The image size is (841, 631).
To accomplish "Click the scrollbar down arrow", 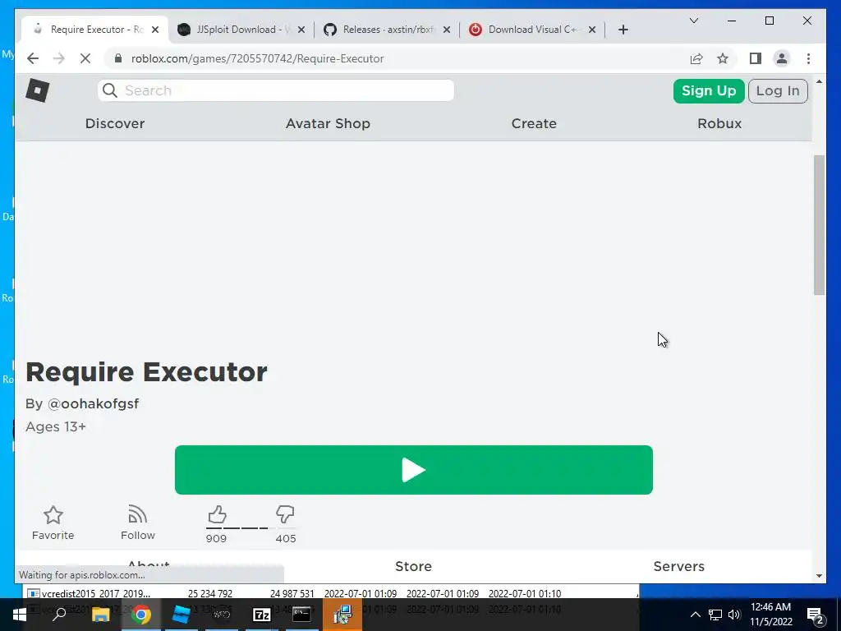I will pos(819,576).
